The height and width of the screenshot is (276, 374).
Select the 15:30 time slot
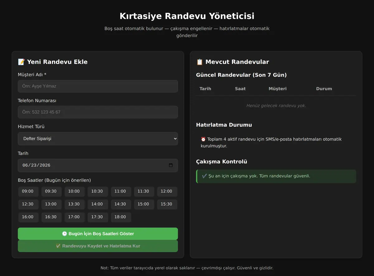click(166, 204)
